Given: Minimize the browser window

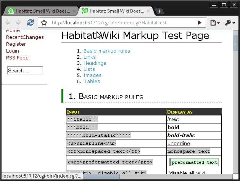Looking at the screenshot, I should 214,5.
